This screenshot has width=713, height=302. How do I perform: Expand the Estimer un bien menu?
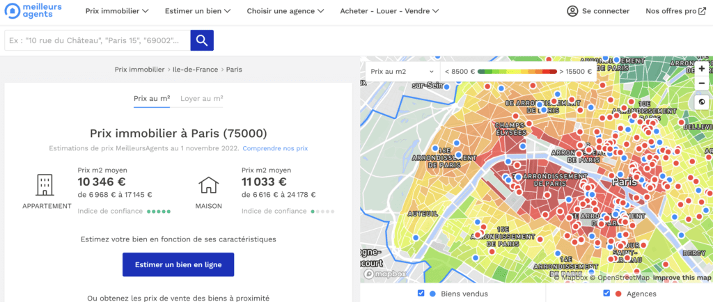coord(198,11)
